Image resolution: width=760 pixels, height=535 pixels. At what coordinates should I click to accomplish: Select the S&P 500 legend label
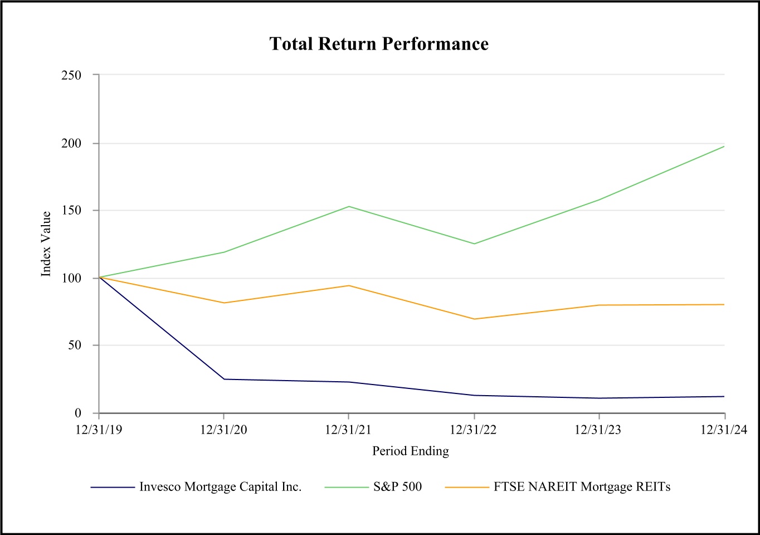(x=397, y=487)
